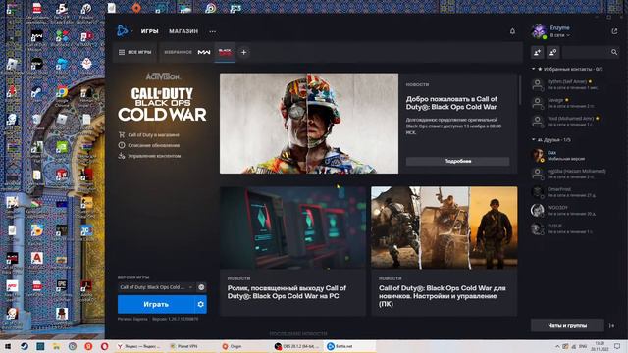The height and width of the screenshot is (353, 628).
Task: Click the Подробнее button
Action: click(x=458, y=161)
